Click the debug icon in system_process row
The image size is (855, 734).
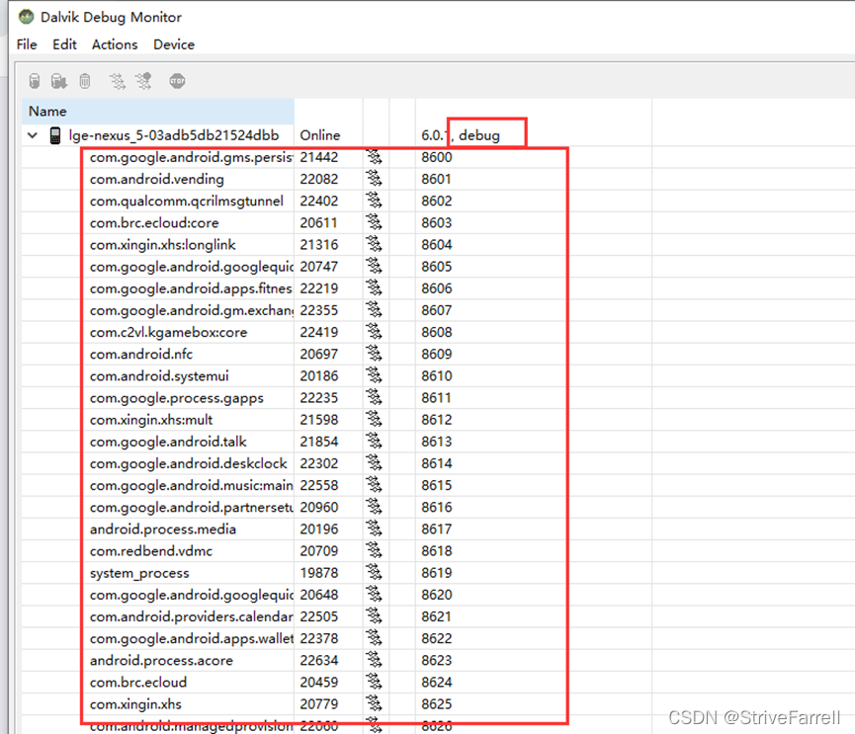click(374, 573)
